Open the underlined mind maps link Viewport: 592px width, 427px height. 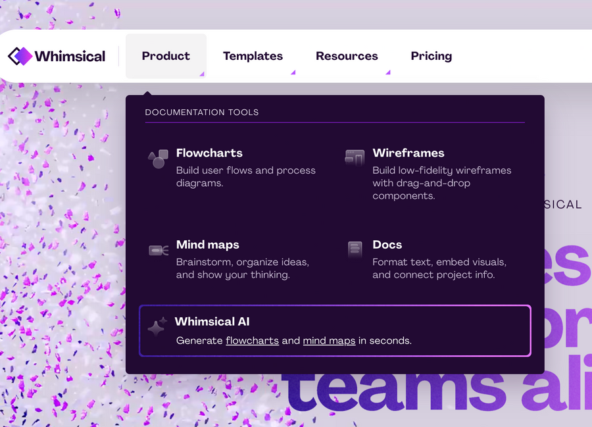(x=329, y=340)
